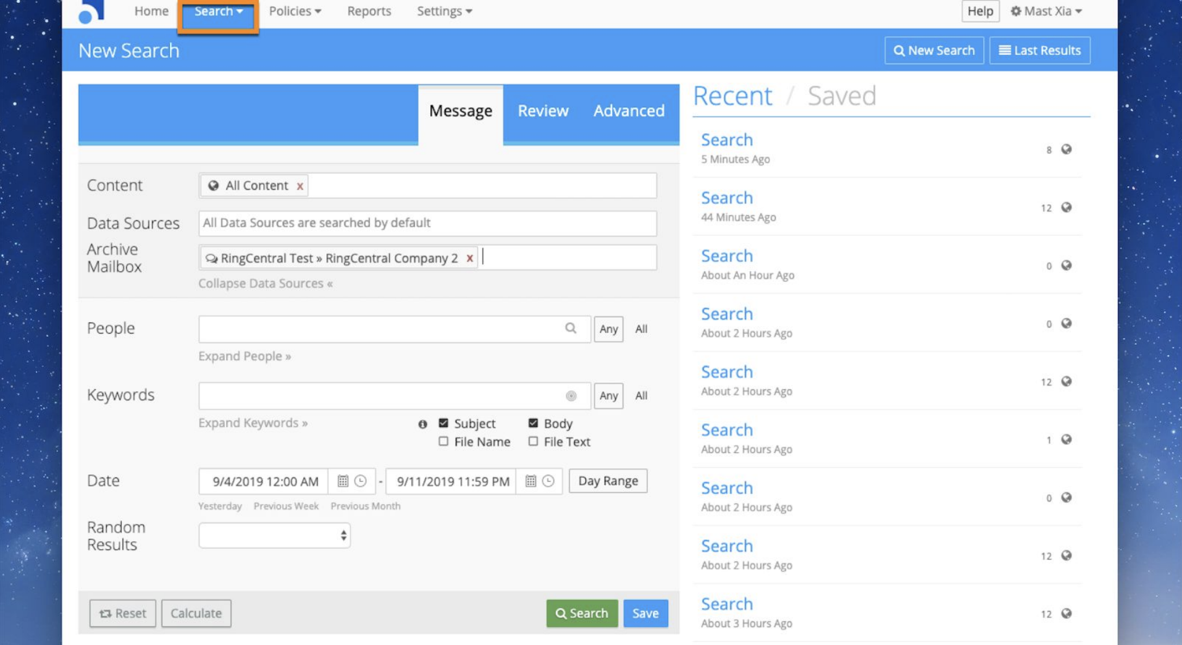The height and width of the screenshot is (645, 1182).
Task: Click Last Results button
Action: (x=1039, y=51)
